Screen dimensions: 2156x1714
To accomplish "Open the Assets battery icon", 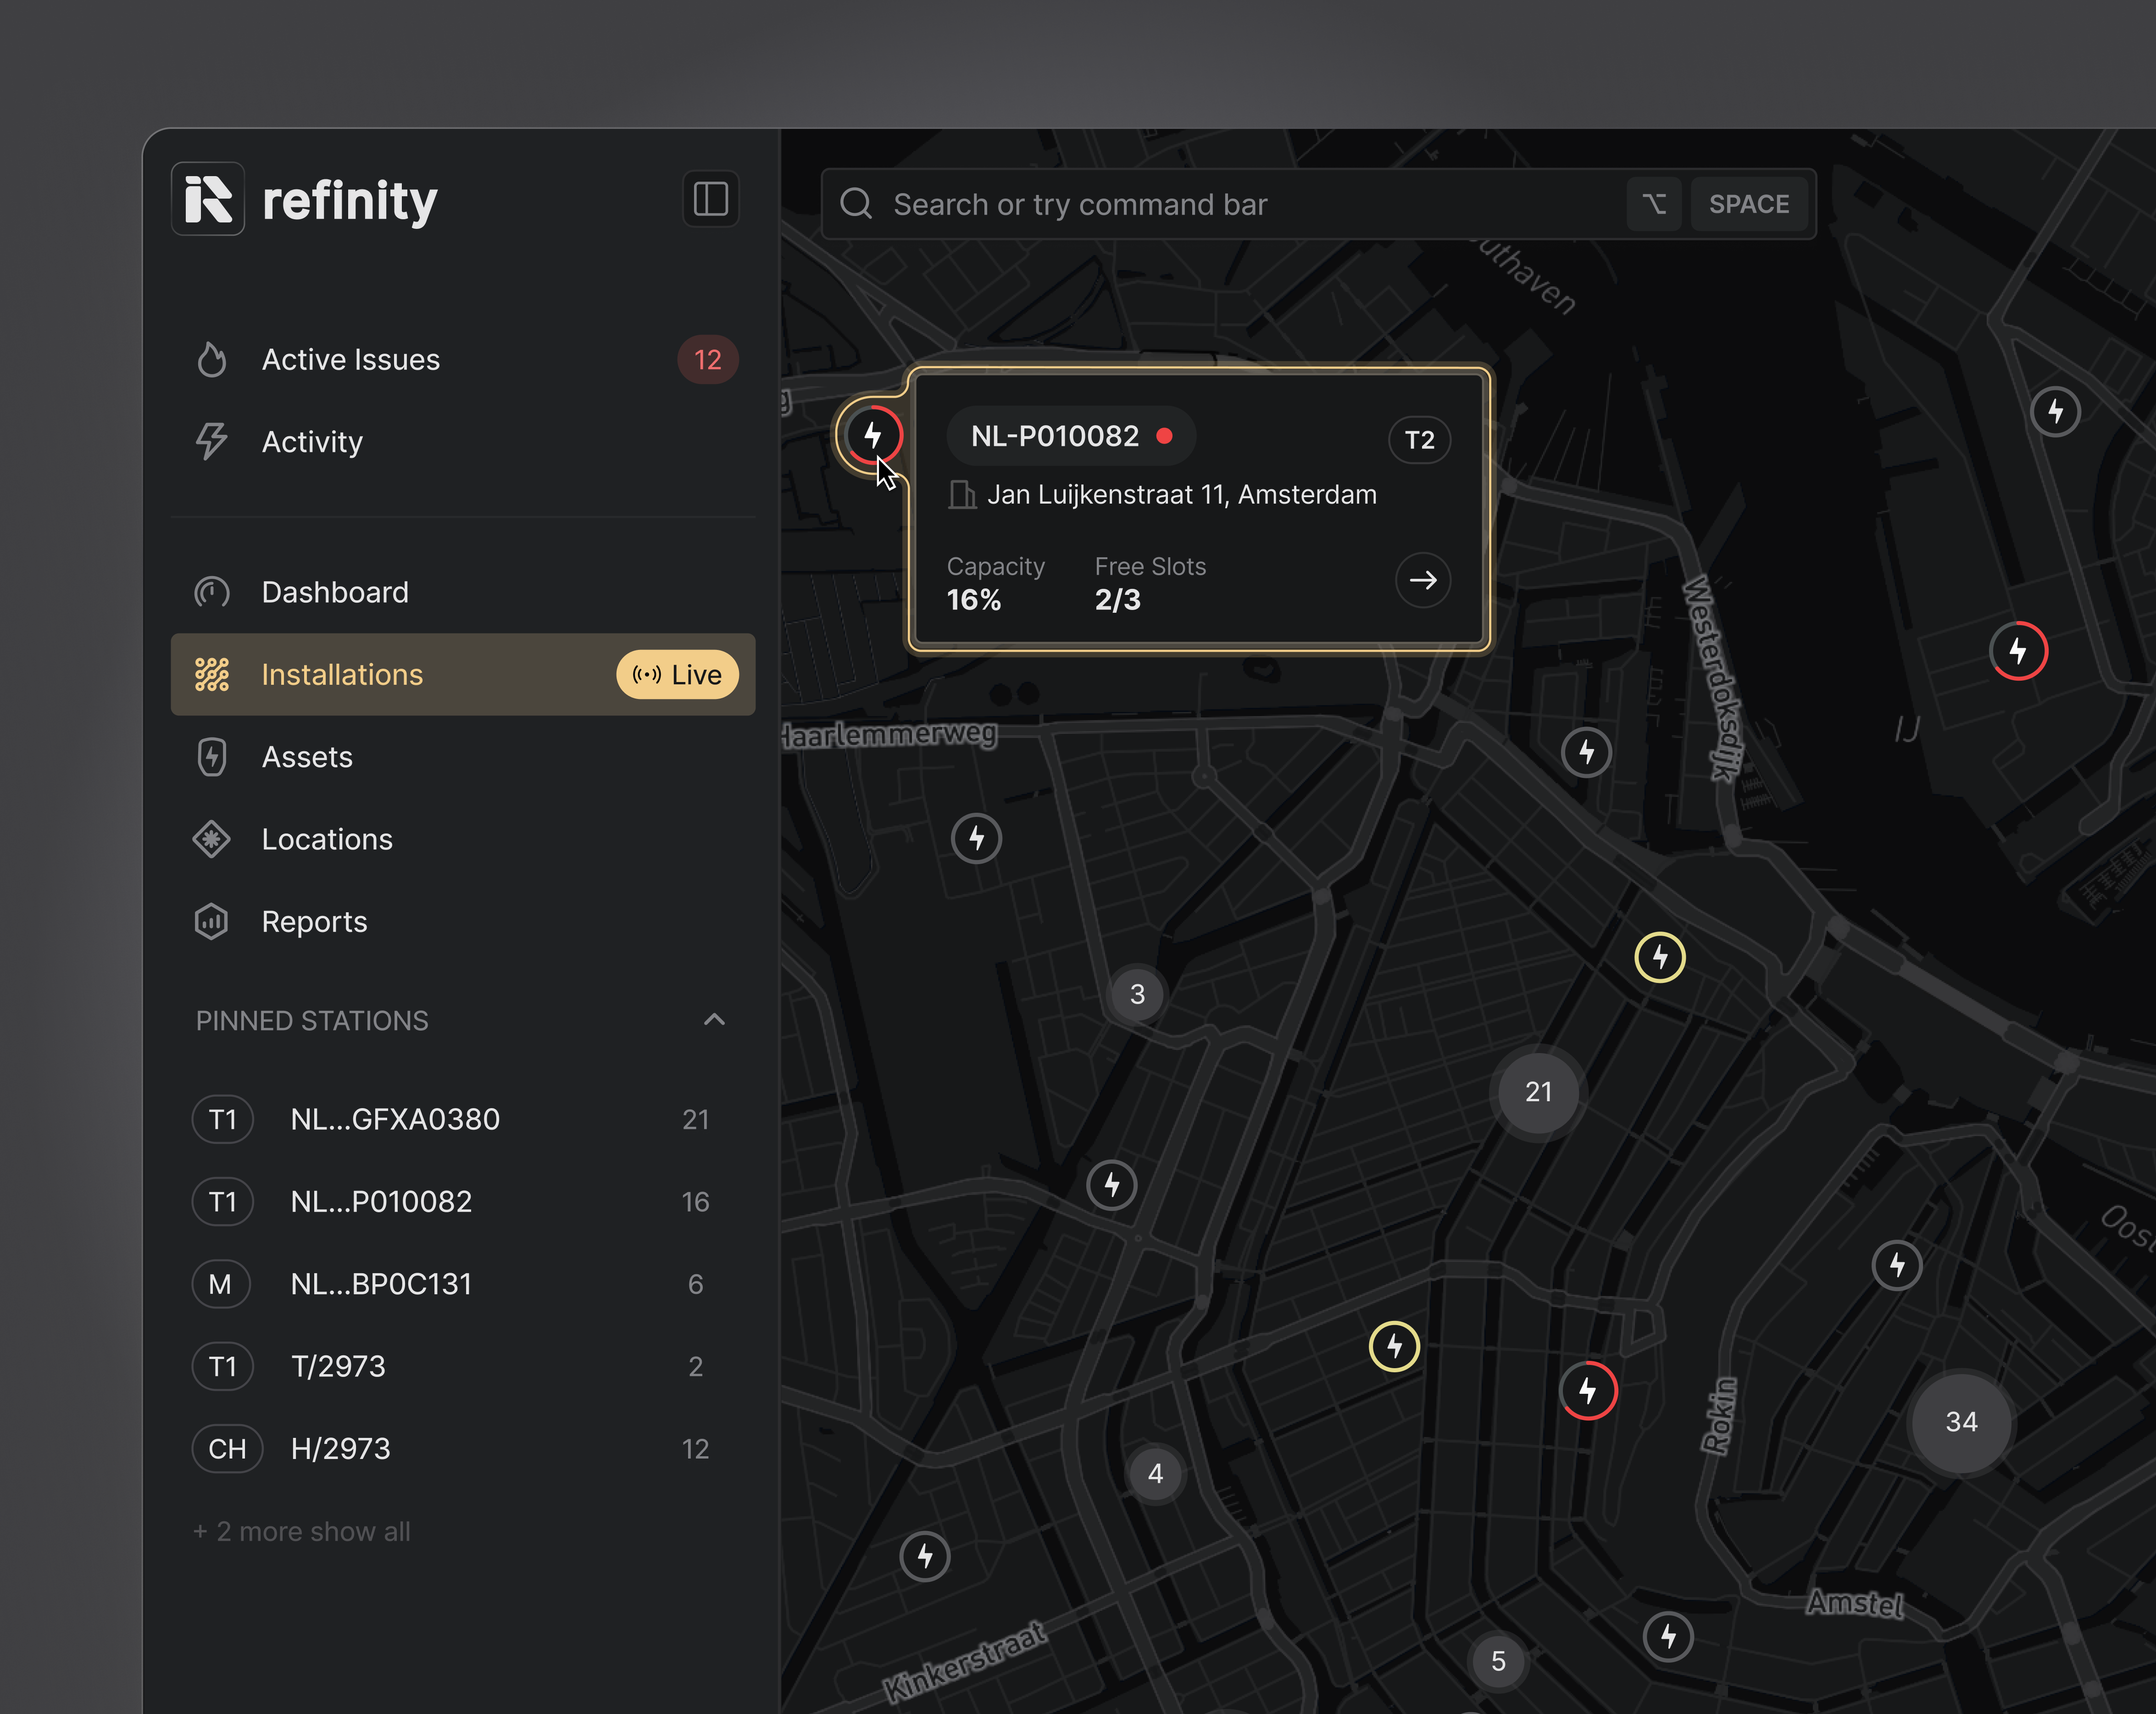I will point(211,757).
